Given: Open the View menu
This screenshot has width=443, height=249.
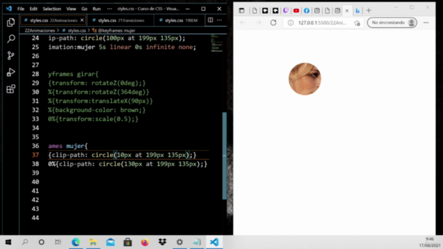Looking at the screenshot, I should point(71,9).
